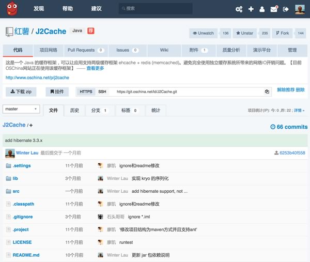Image resolution: width=310 pixels, height=262 pixels.
Task: Open commit hash 6253b40f558
Action: [x=292, y=153]
